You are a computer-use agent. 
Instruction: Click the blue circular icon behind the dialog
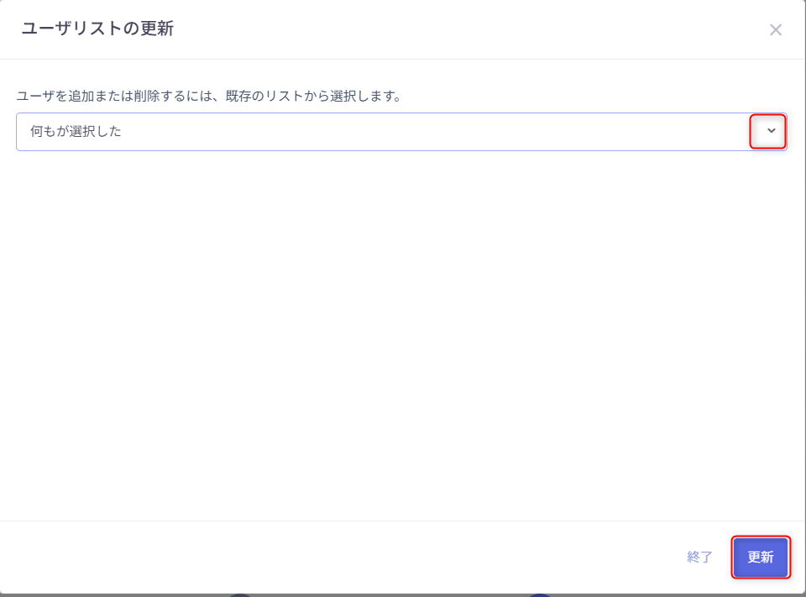click(542, 594)
